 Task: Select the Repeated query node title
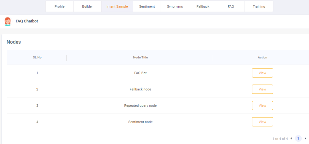click(140, 105)
